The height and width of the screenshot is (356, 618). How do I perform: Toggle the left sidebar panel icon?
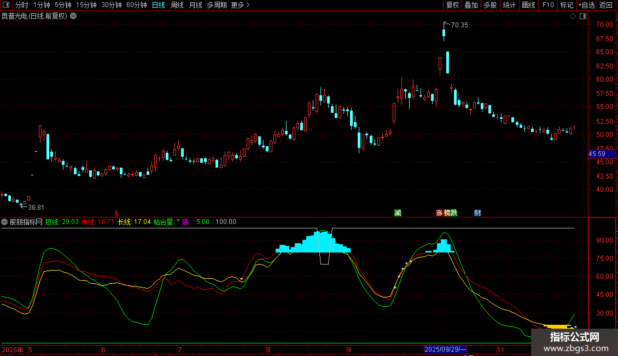(x=6, y=5)
